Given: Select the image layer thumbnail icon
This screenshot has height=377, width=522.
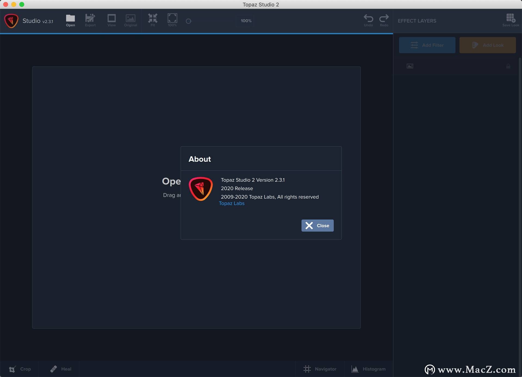Looking at the screenshot, I should [x=410, y=66].
